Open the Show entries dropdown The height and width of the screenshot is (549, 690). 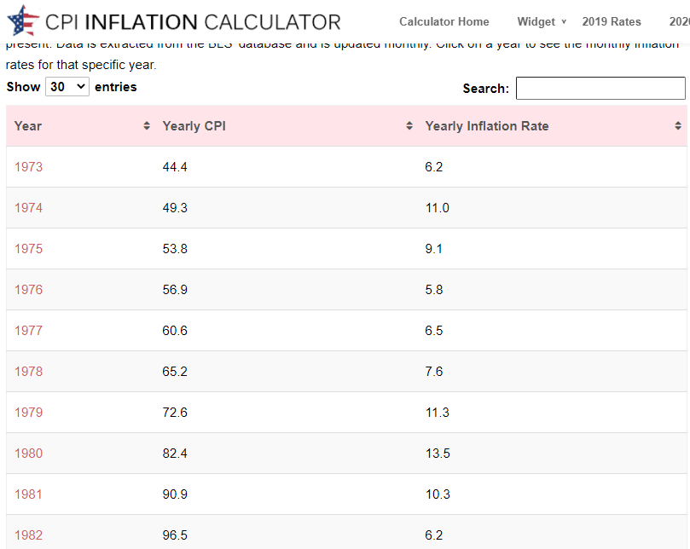pyautogui.click(x=67, y=86)
